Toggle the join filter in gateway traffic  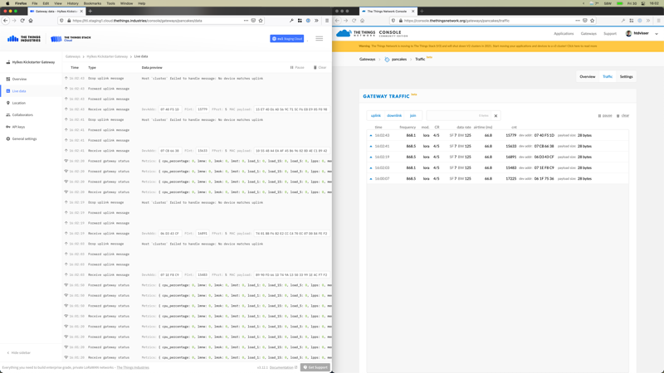click(x=413, y=115)
